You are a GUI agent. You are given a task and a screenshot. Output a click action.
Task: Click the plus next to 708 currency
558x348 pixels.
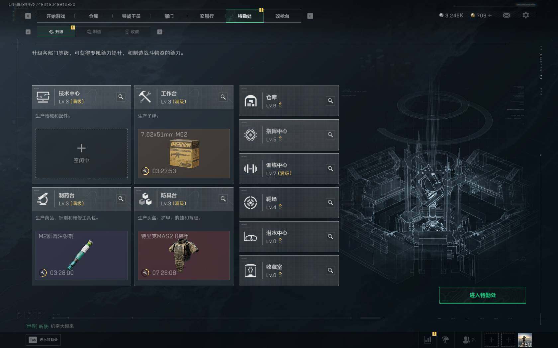[x=490, y=15]
